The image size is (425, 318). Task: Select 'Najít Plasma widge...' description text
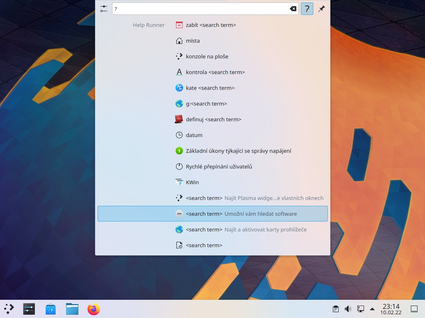point(274,198)
